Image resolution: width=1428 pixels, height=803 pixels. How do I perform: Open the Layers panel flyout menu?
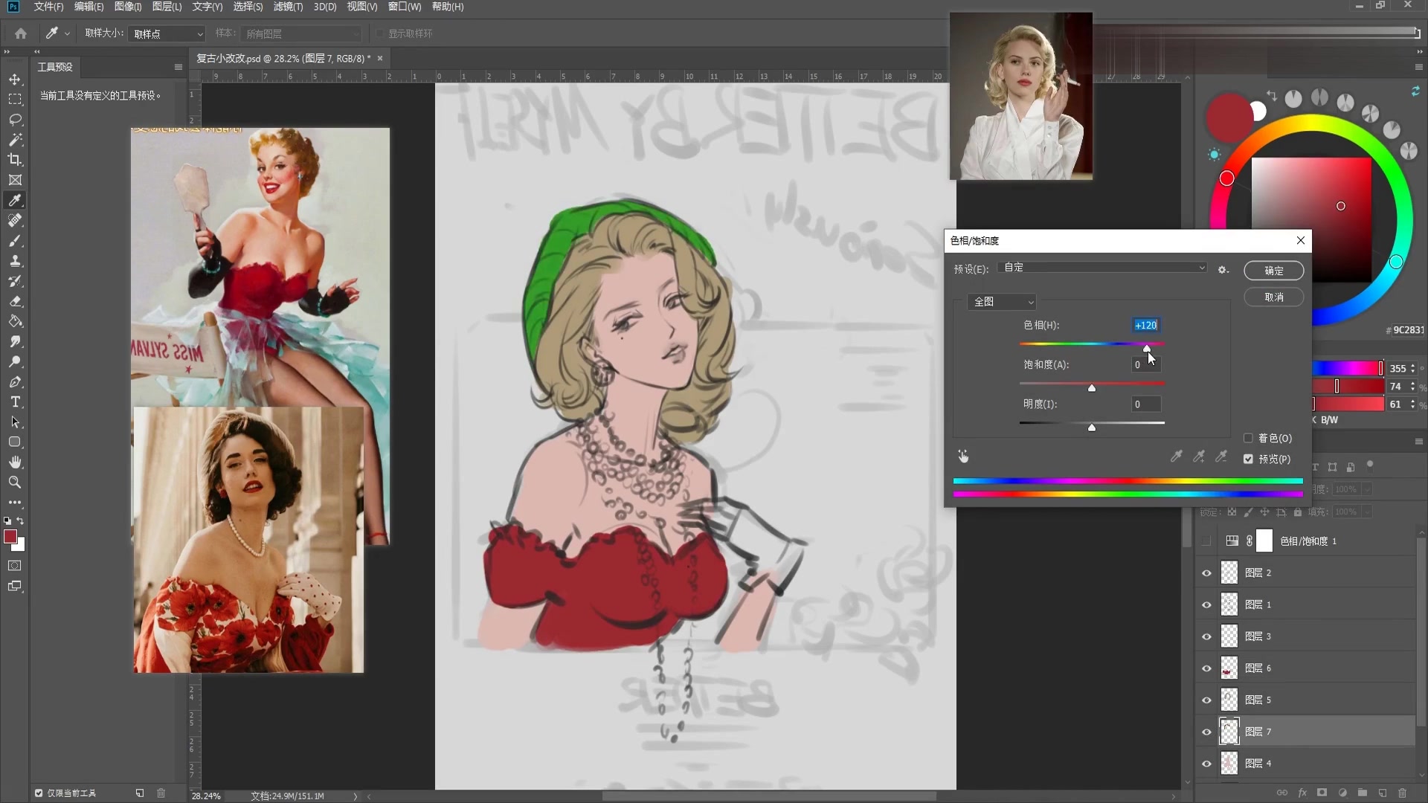(1418, 442)
